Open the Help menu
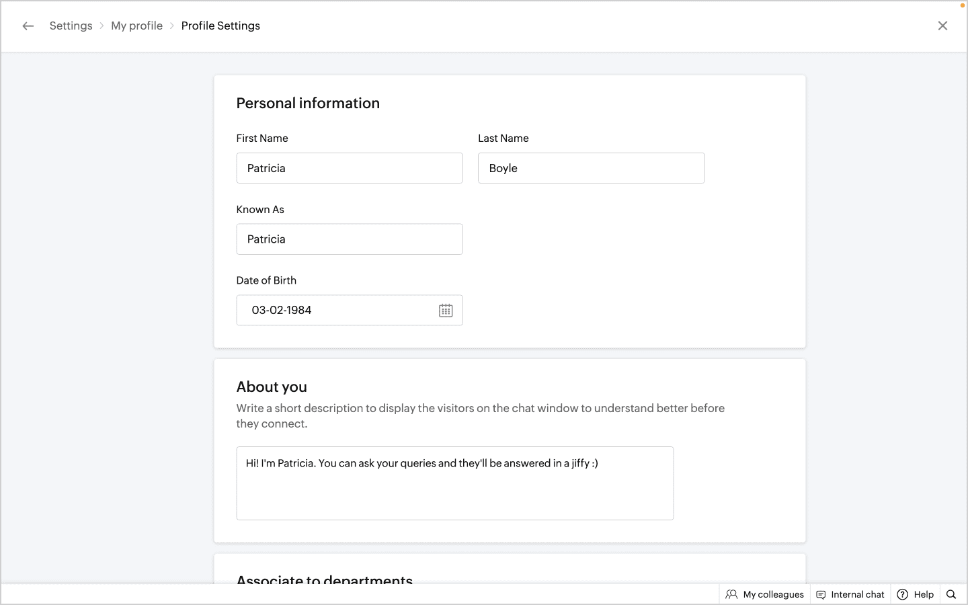The image size is (968, 605). point(916,594)
